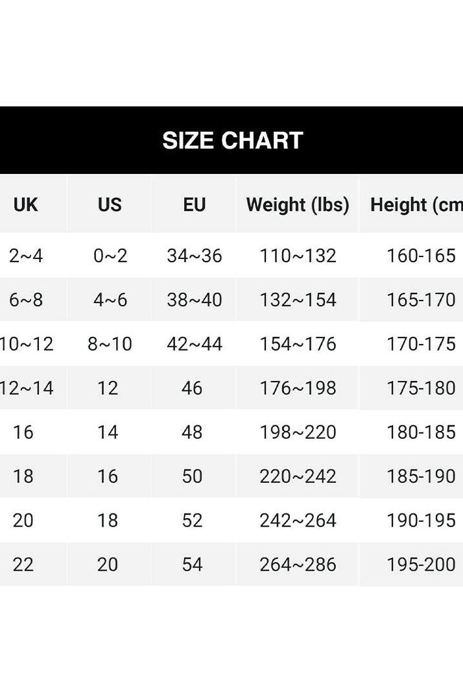The width and height of the screenshot is (463, 692).
Task: Click the height range 165-170 cell
Action: pyautogui.click(x=421, y=300)
